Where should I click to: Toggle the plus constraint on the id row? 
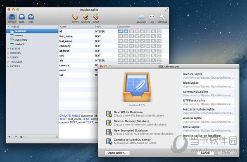click(126, 31)
